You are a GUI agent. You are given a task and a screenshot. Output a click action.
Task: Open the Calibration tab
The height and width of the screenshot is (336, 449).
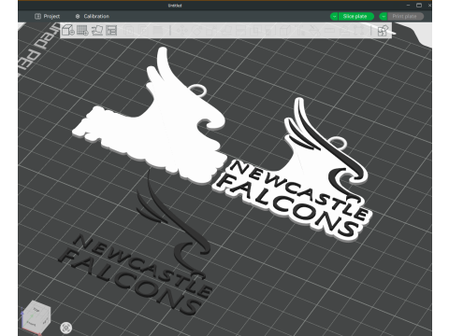coord(93,16)
